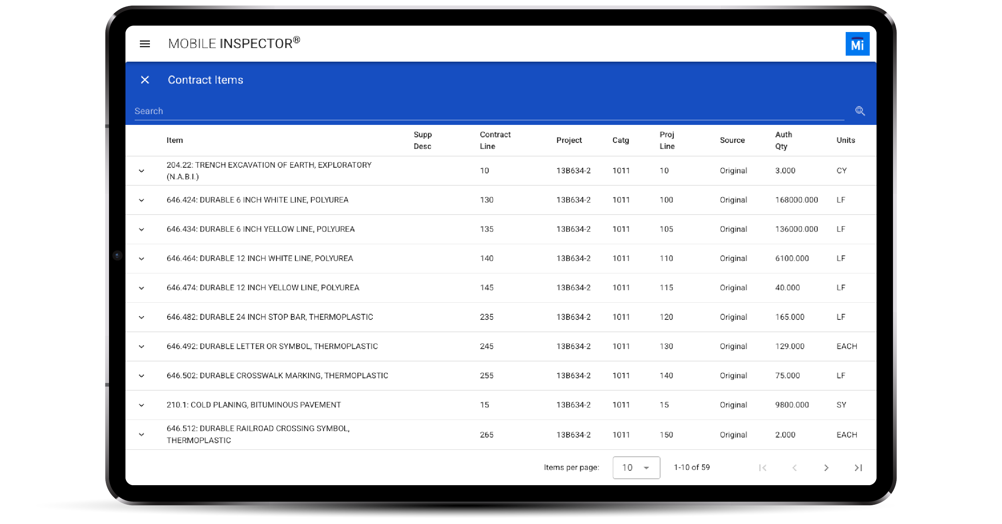Expand the 646.424 White Line row
This screenshot has width=1002, height=524.
[x=141, y=200]
